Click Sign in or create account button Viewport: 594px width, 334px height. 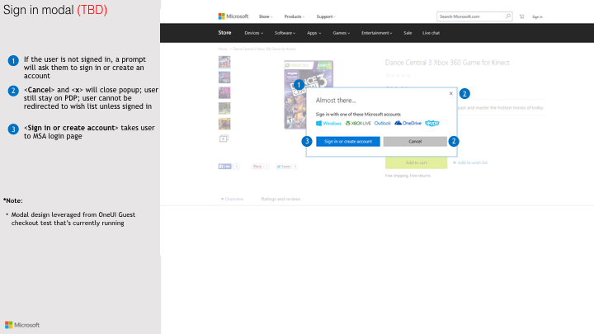[x=348, y=141]
